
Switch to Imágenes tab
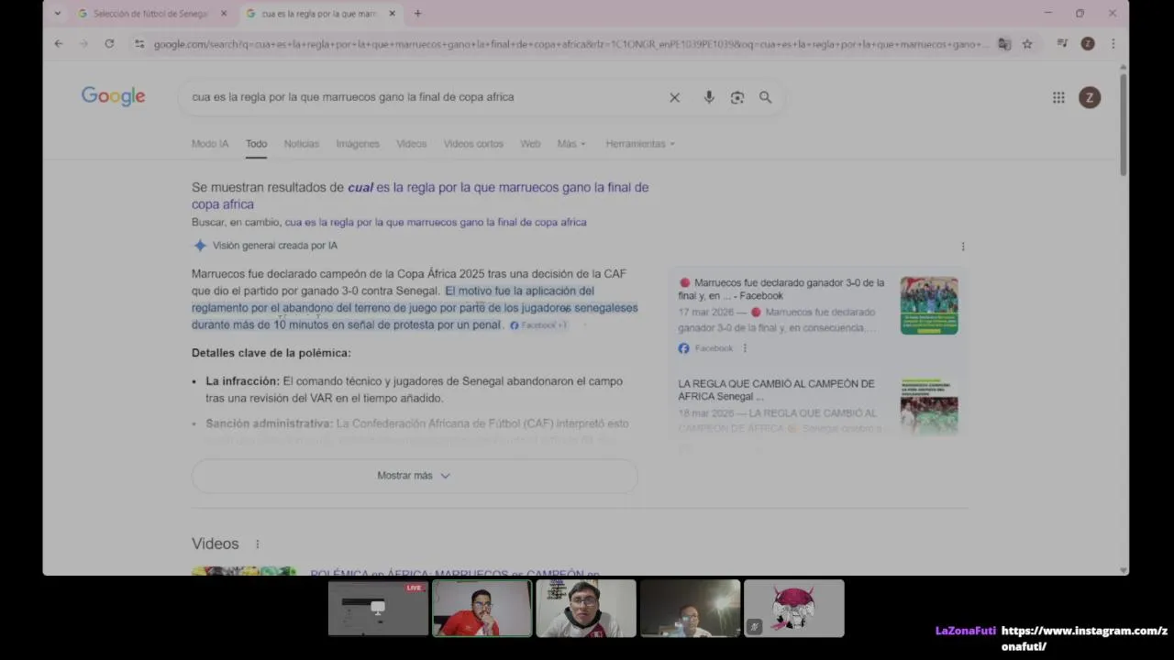pyautogui.click(x=358, y=144)
